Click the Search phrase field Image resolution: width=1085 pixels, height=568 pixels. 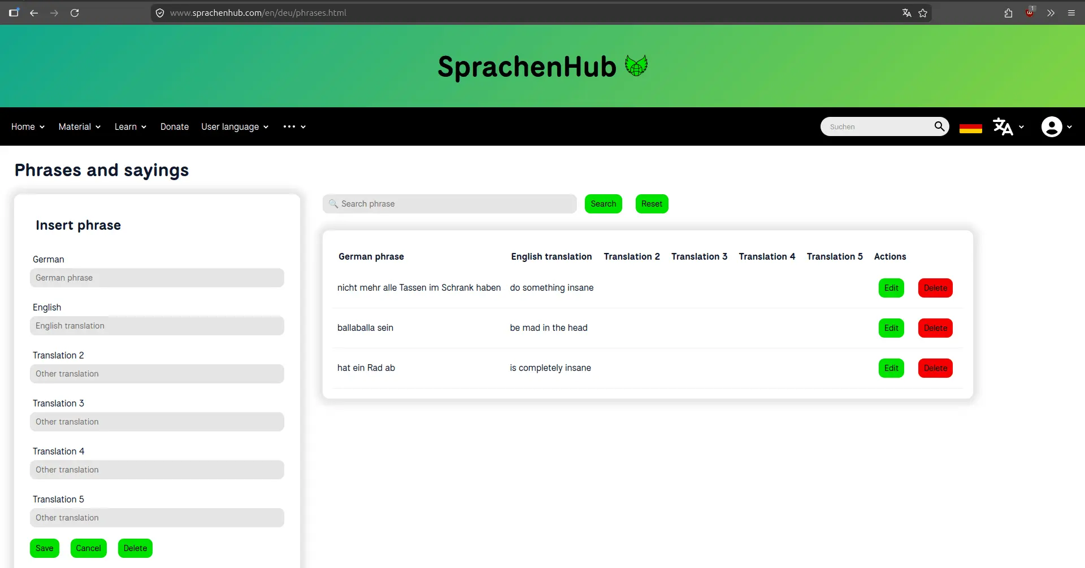450,204
